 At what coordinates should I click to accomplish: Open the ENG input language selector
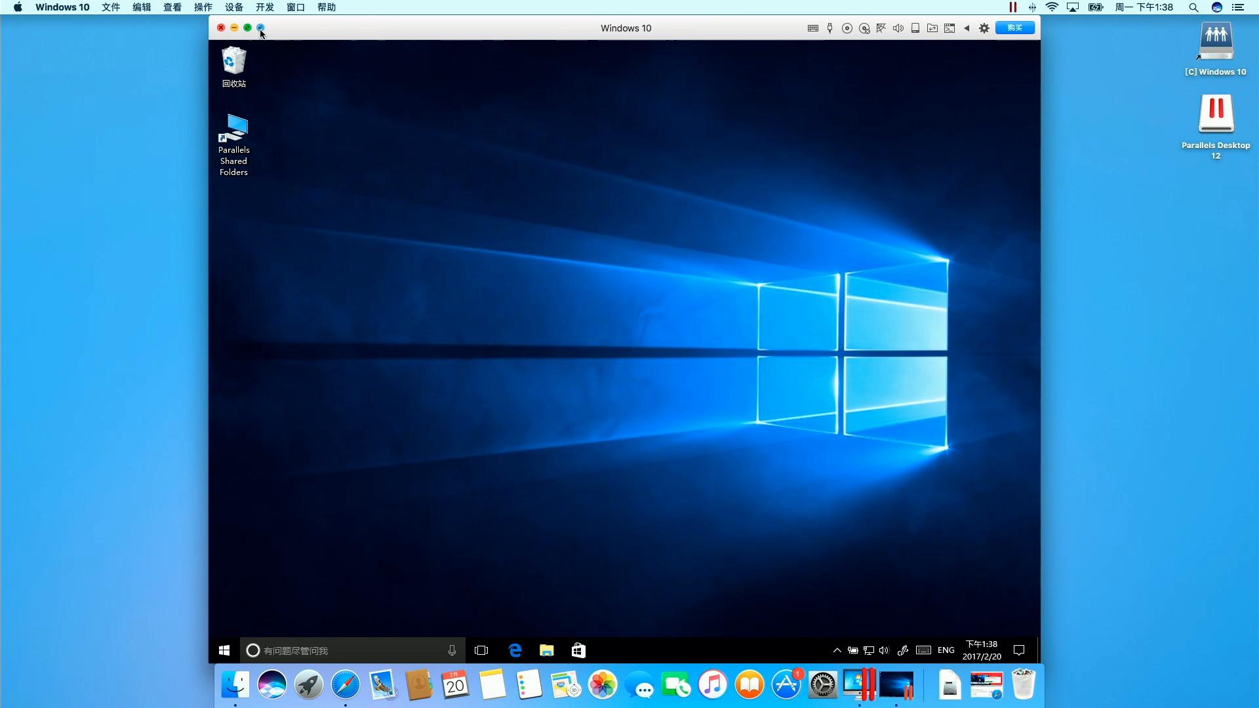pyautogui.click(x=946, y=650)
